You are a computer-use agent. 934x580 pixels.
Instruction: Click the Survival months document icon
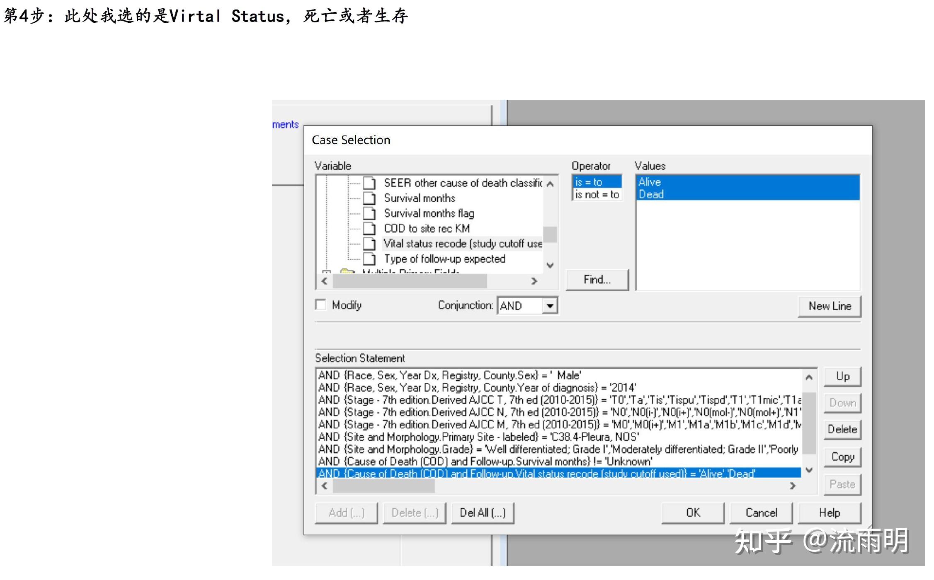click(x=369, y=198)
